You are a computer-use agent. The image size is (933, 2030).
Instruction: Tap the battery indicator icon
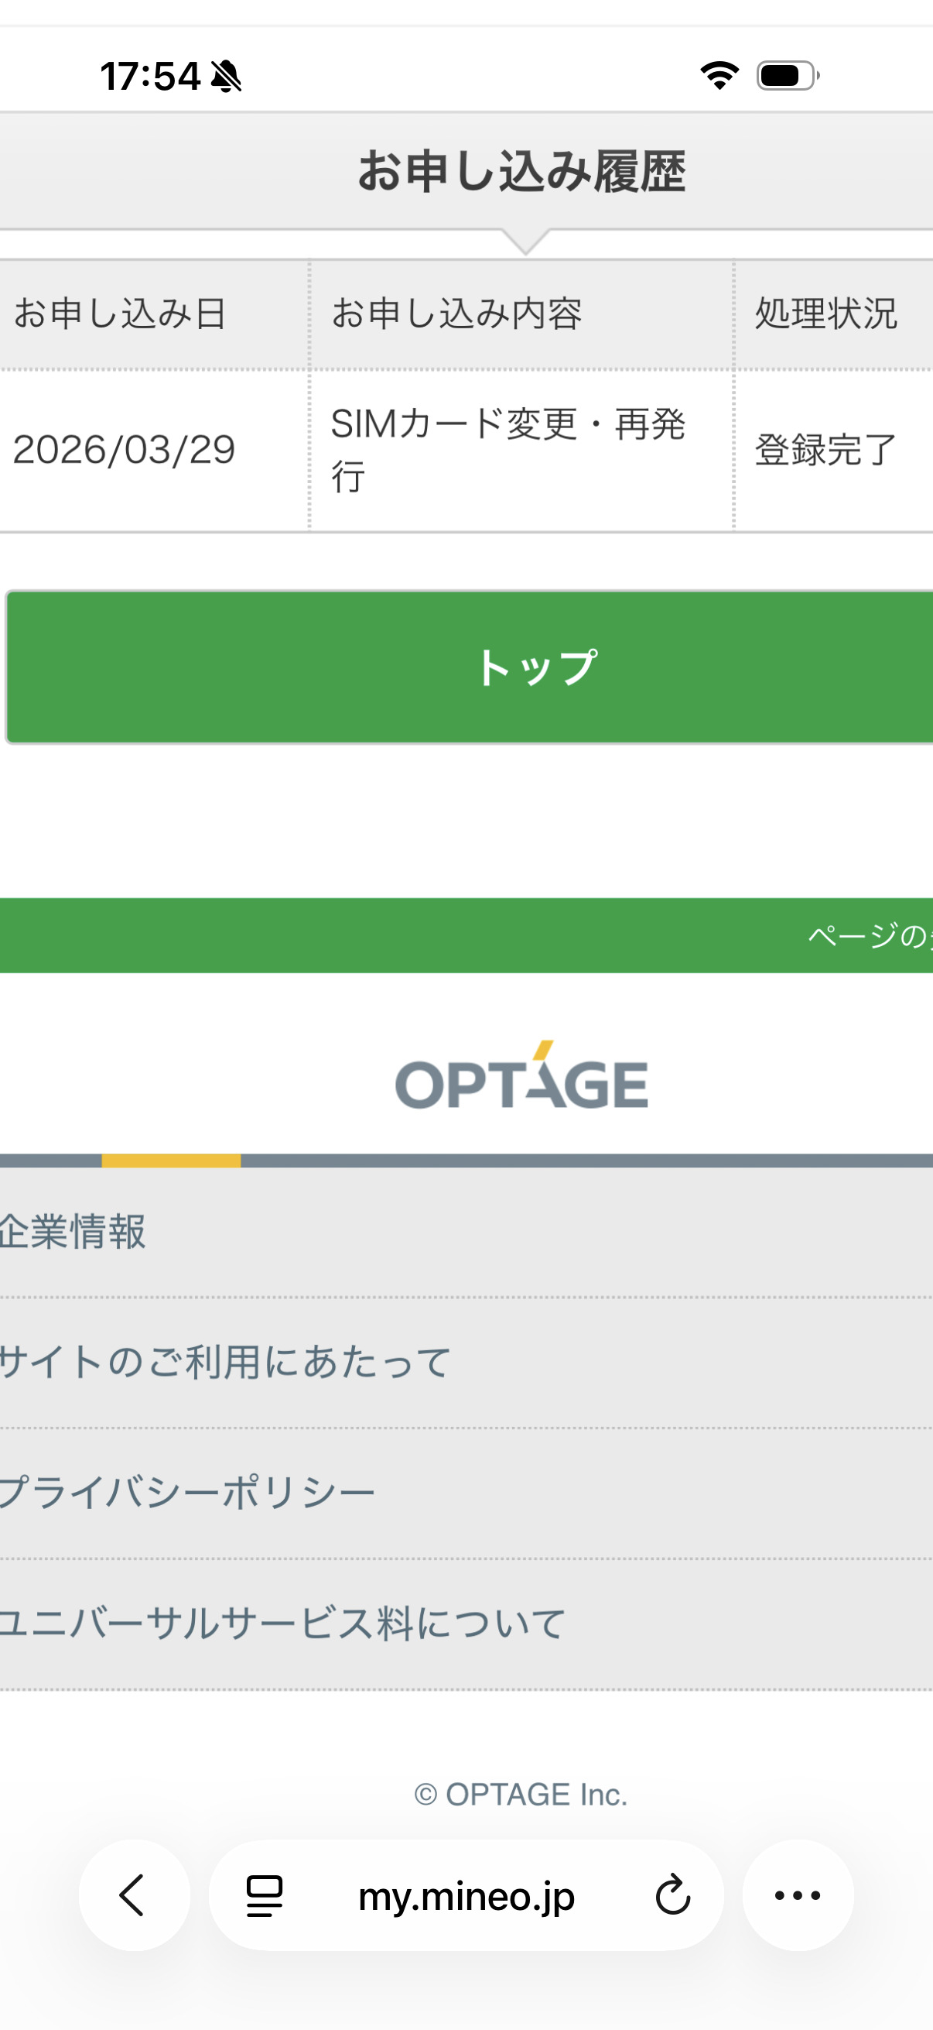tap(788, 76)
